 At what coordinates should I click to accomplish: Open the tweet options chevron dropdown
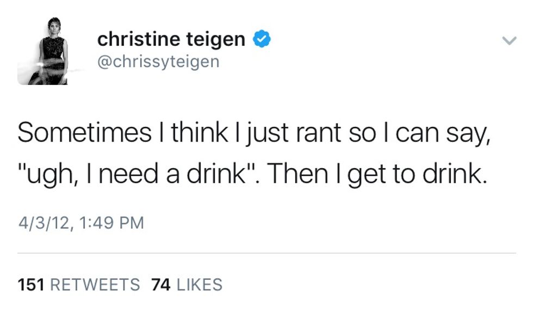pos(509,41)
